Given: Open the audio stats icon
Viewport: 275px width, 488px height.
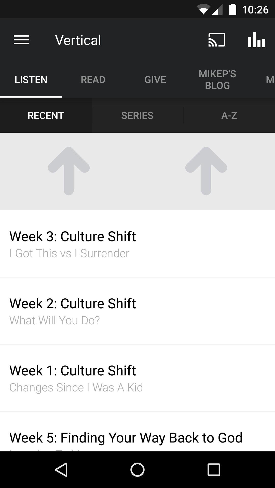Looking at the screenshot, I should [x=256, y=40].
